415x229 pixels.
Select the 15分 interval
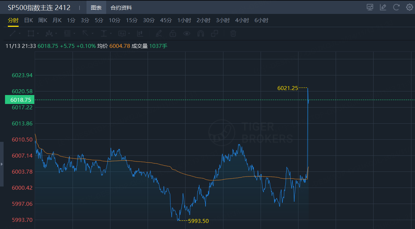(x=132, y=20)
